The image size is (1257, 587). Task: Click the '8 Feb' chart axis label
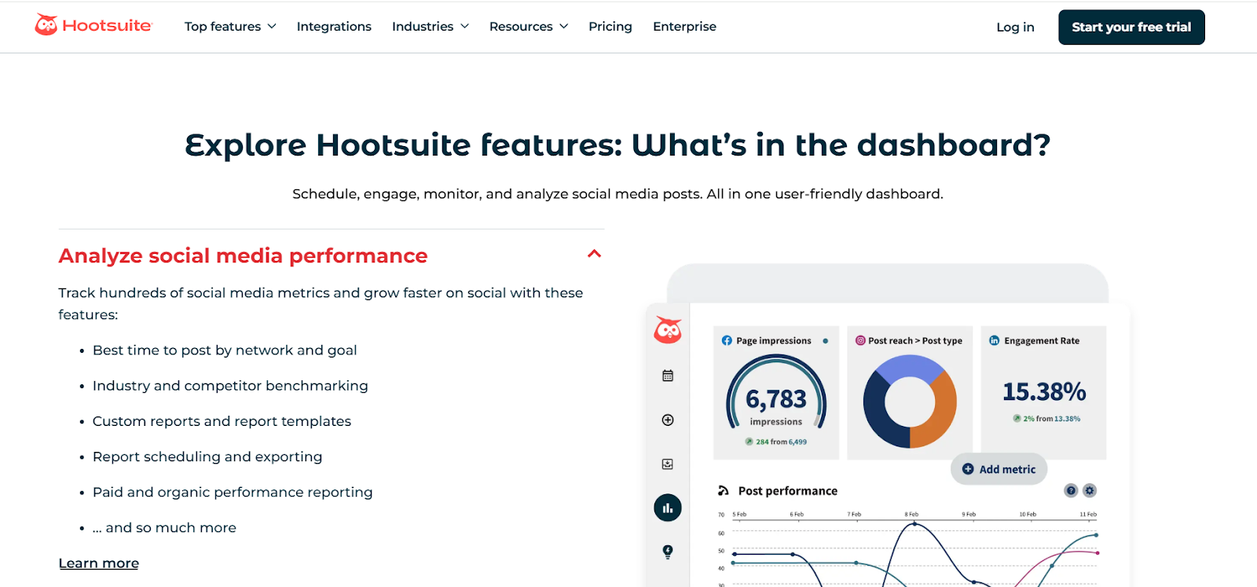(911, 514)
